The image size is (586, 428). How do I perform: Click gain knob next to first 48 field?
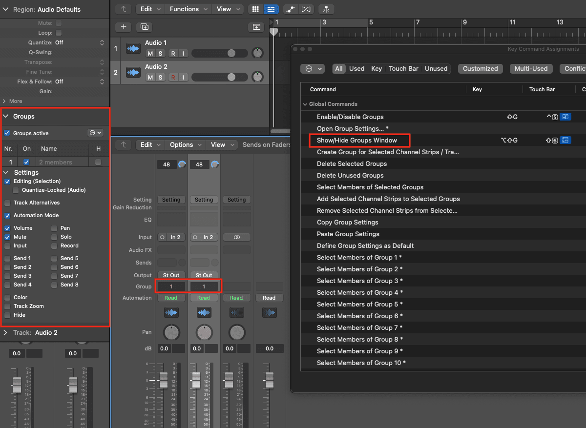pos(182,164)
